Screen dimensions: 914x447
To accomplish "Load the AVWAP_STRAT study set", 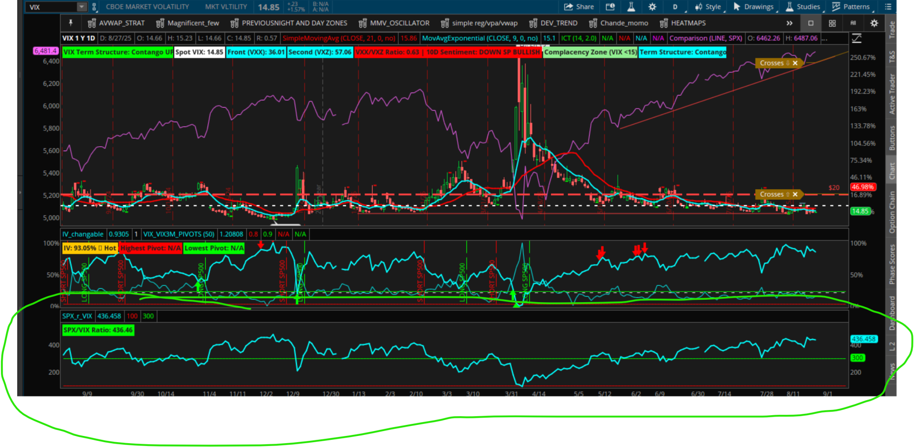I will click(x=116, y=23).
